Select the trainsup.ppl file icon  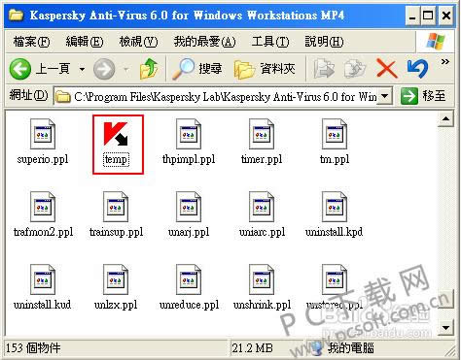[x=116, y=207]
